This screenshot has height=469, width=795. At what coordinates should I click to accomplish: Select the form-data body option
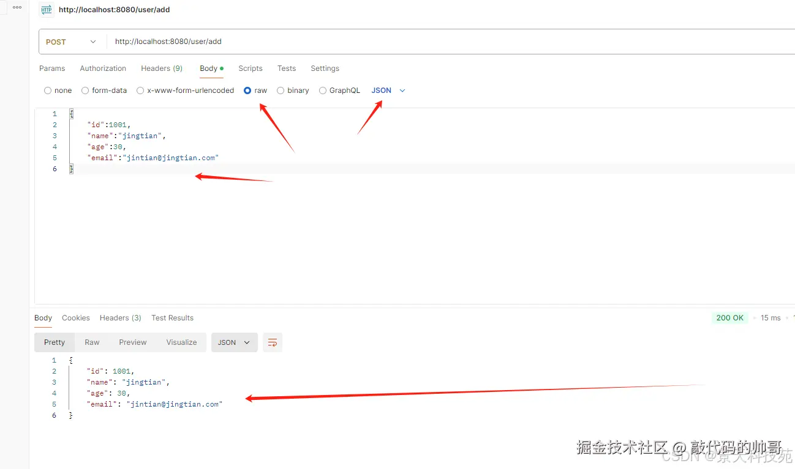[104, 90]
